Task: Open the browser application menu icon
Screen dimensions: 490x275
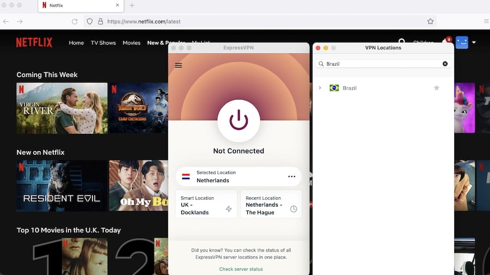Action: click(x=486, y=21)
